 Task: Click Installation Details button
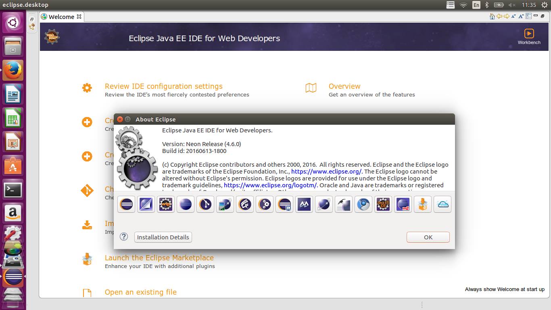click(163, 237)
